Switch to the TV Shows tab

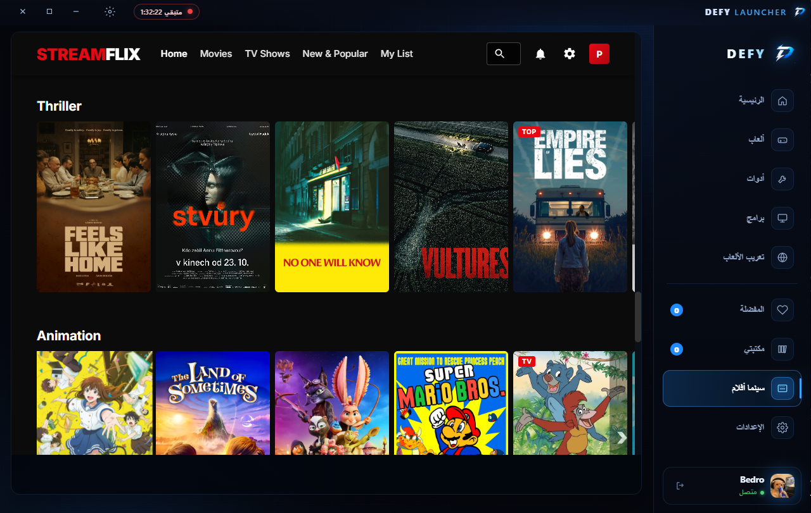pos(267,54)
